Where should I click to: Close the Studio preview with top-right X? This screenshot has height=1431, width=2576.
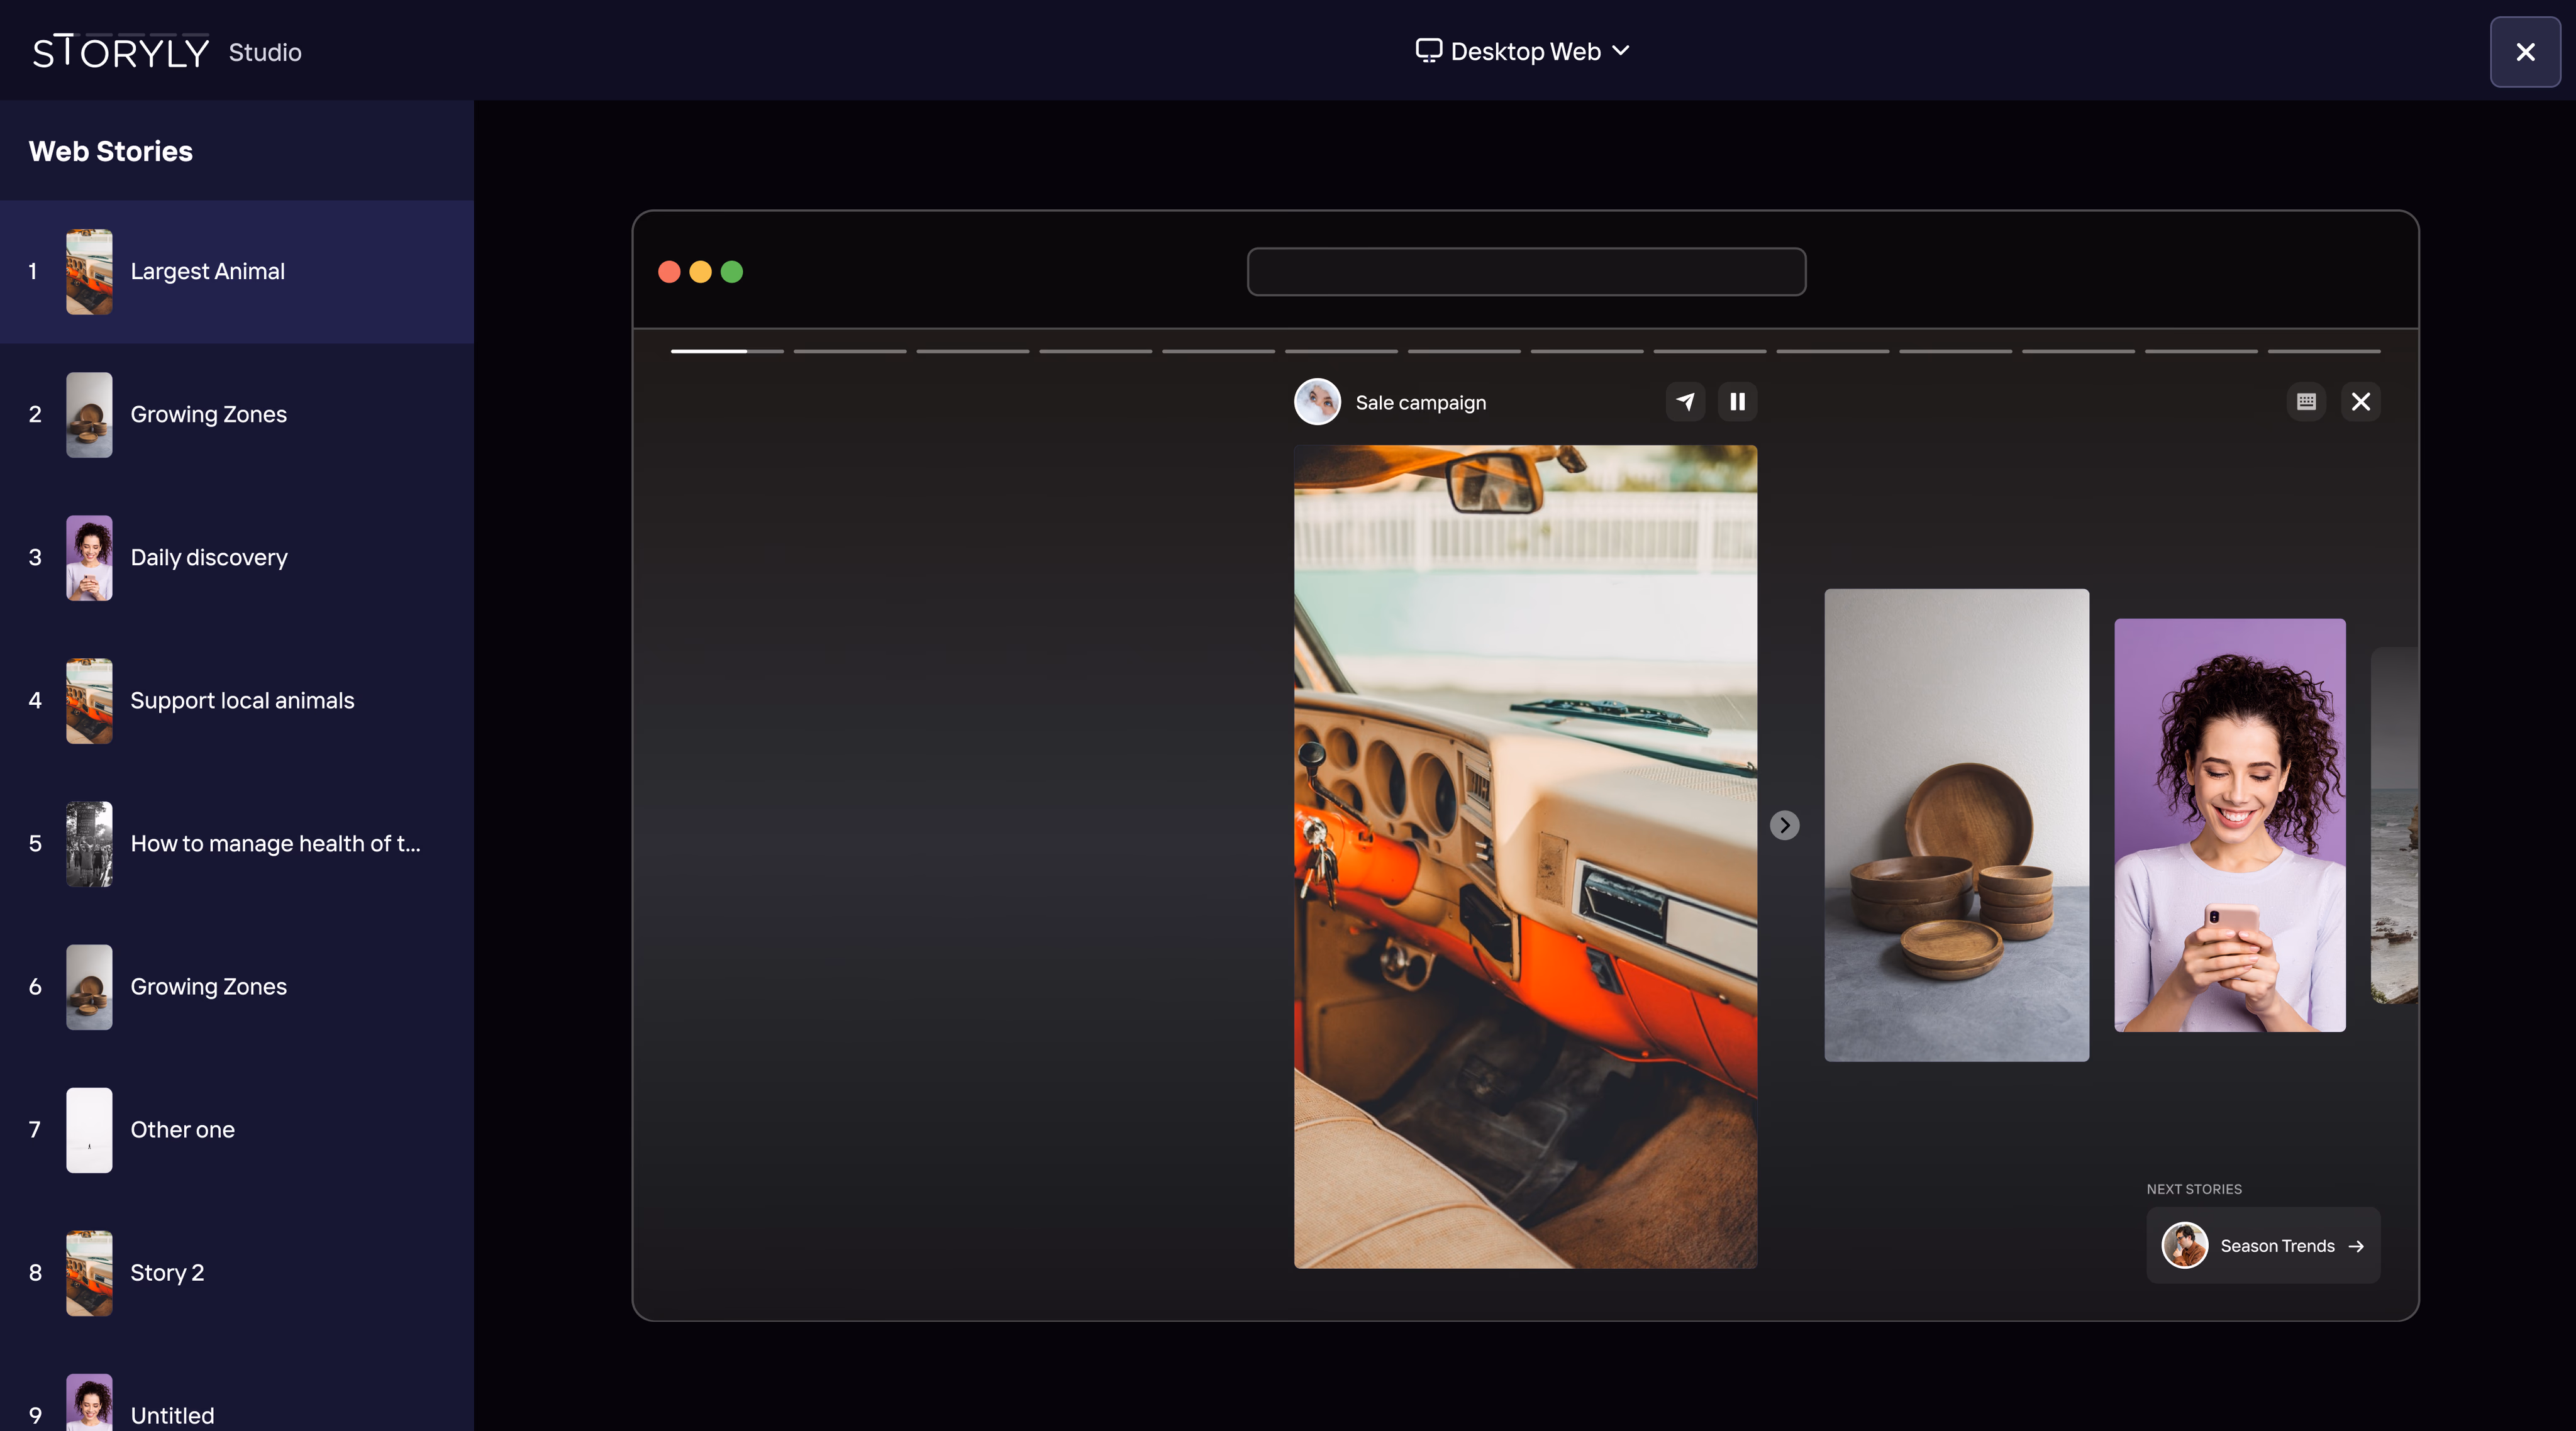click(x=2525, y=52)
